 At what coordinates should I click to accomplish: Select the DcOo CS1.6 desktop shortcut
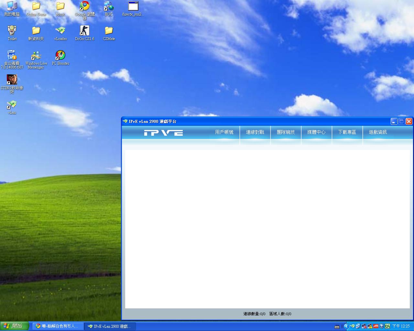coord(84,31)
